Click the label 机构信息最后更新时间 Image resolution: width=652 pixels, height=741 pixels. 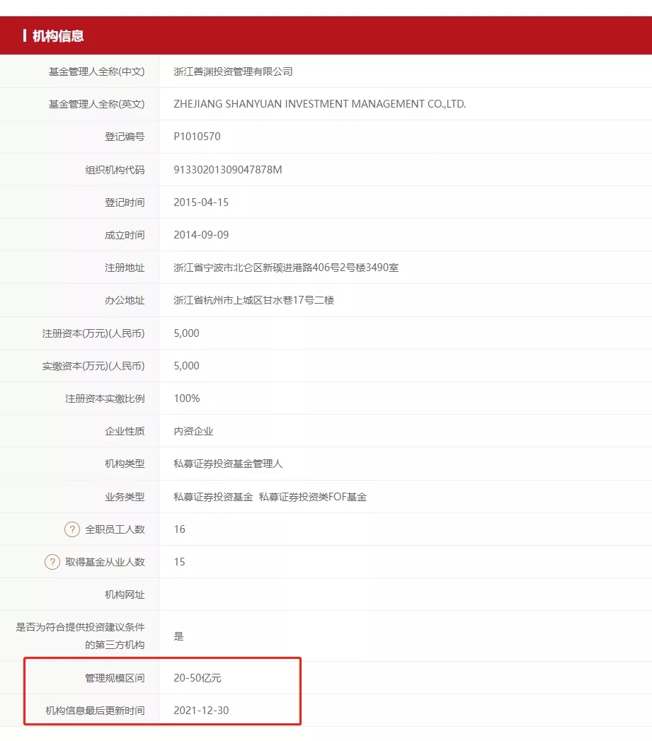click(95, 711)
